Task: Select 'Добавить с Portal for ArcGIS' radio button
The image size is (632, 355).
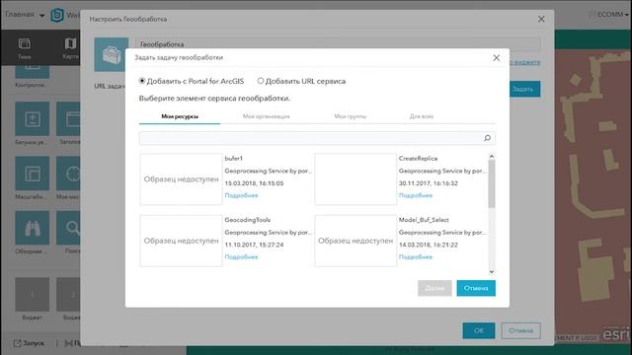Action: [x=142, y=81]
